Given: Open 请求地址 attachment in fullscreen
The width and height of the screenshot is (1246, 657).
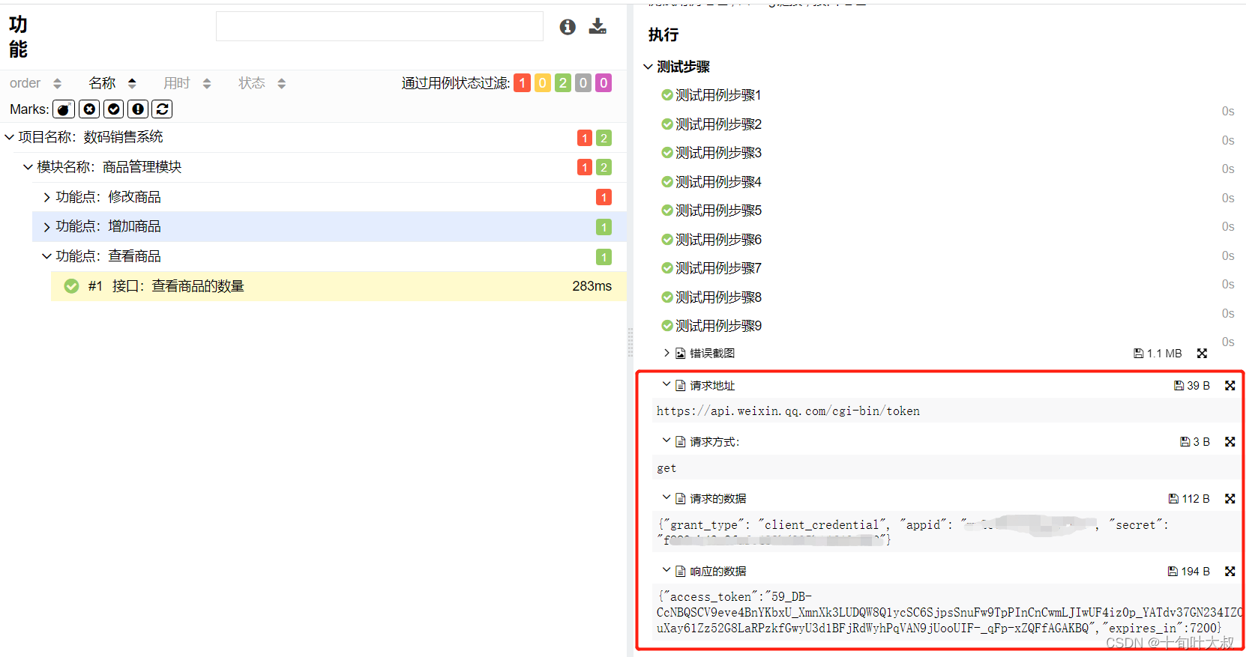Looking at the screenshot, I should [1230, 386].
